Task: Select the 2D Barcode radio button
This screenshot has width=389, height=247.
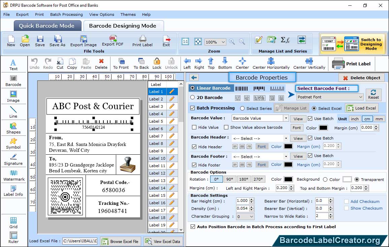Action: pyautogui.click(x=193, y=97)
